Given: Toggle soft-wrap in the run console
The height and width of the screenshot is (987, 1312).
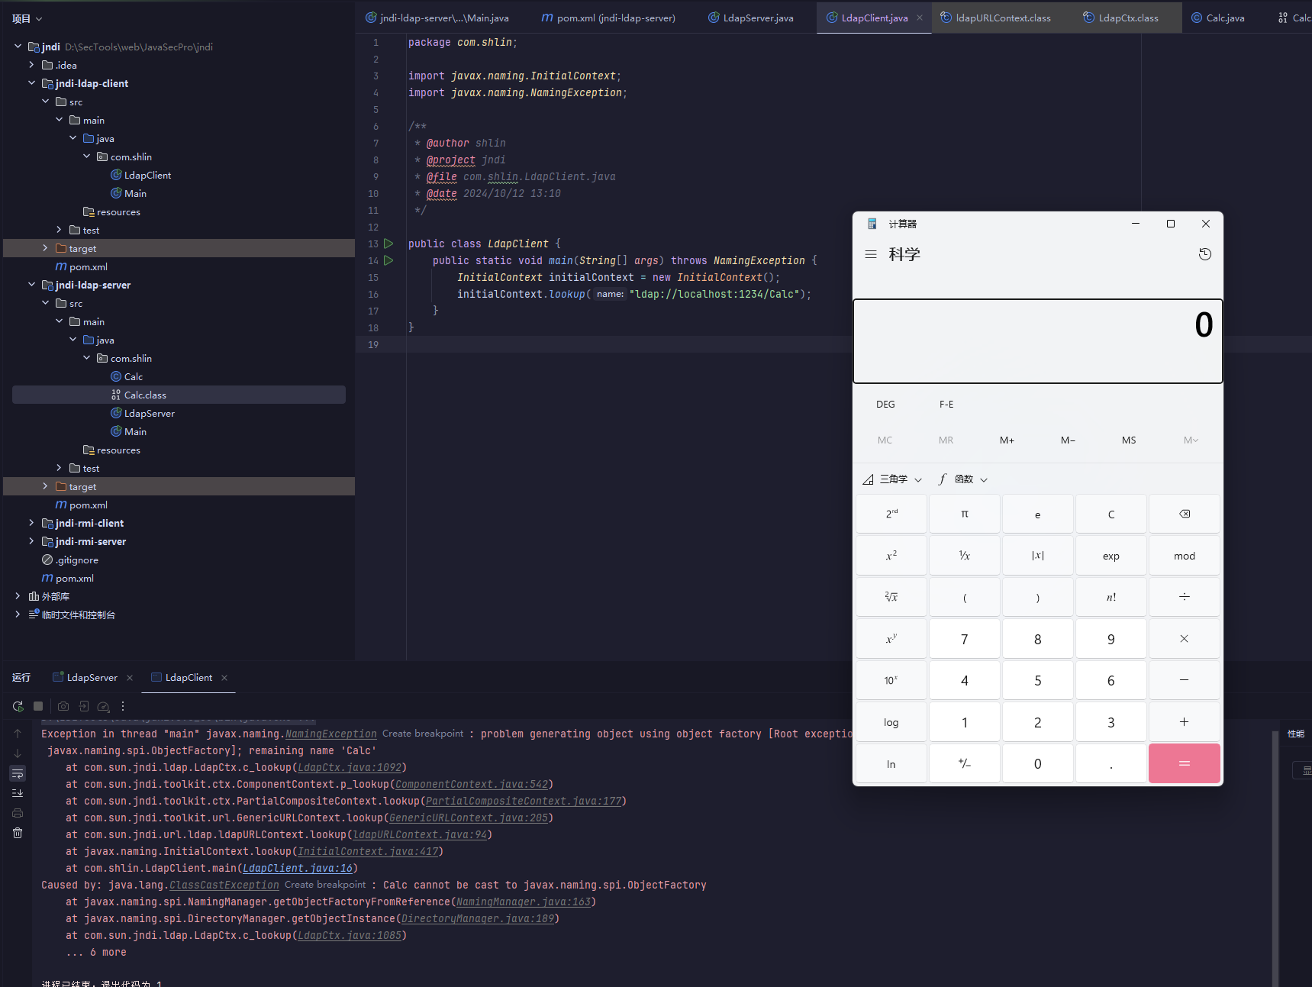Looking at the screenshot, I should click(x=18, y=773).
